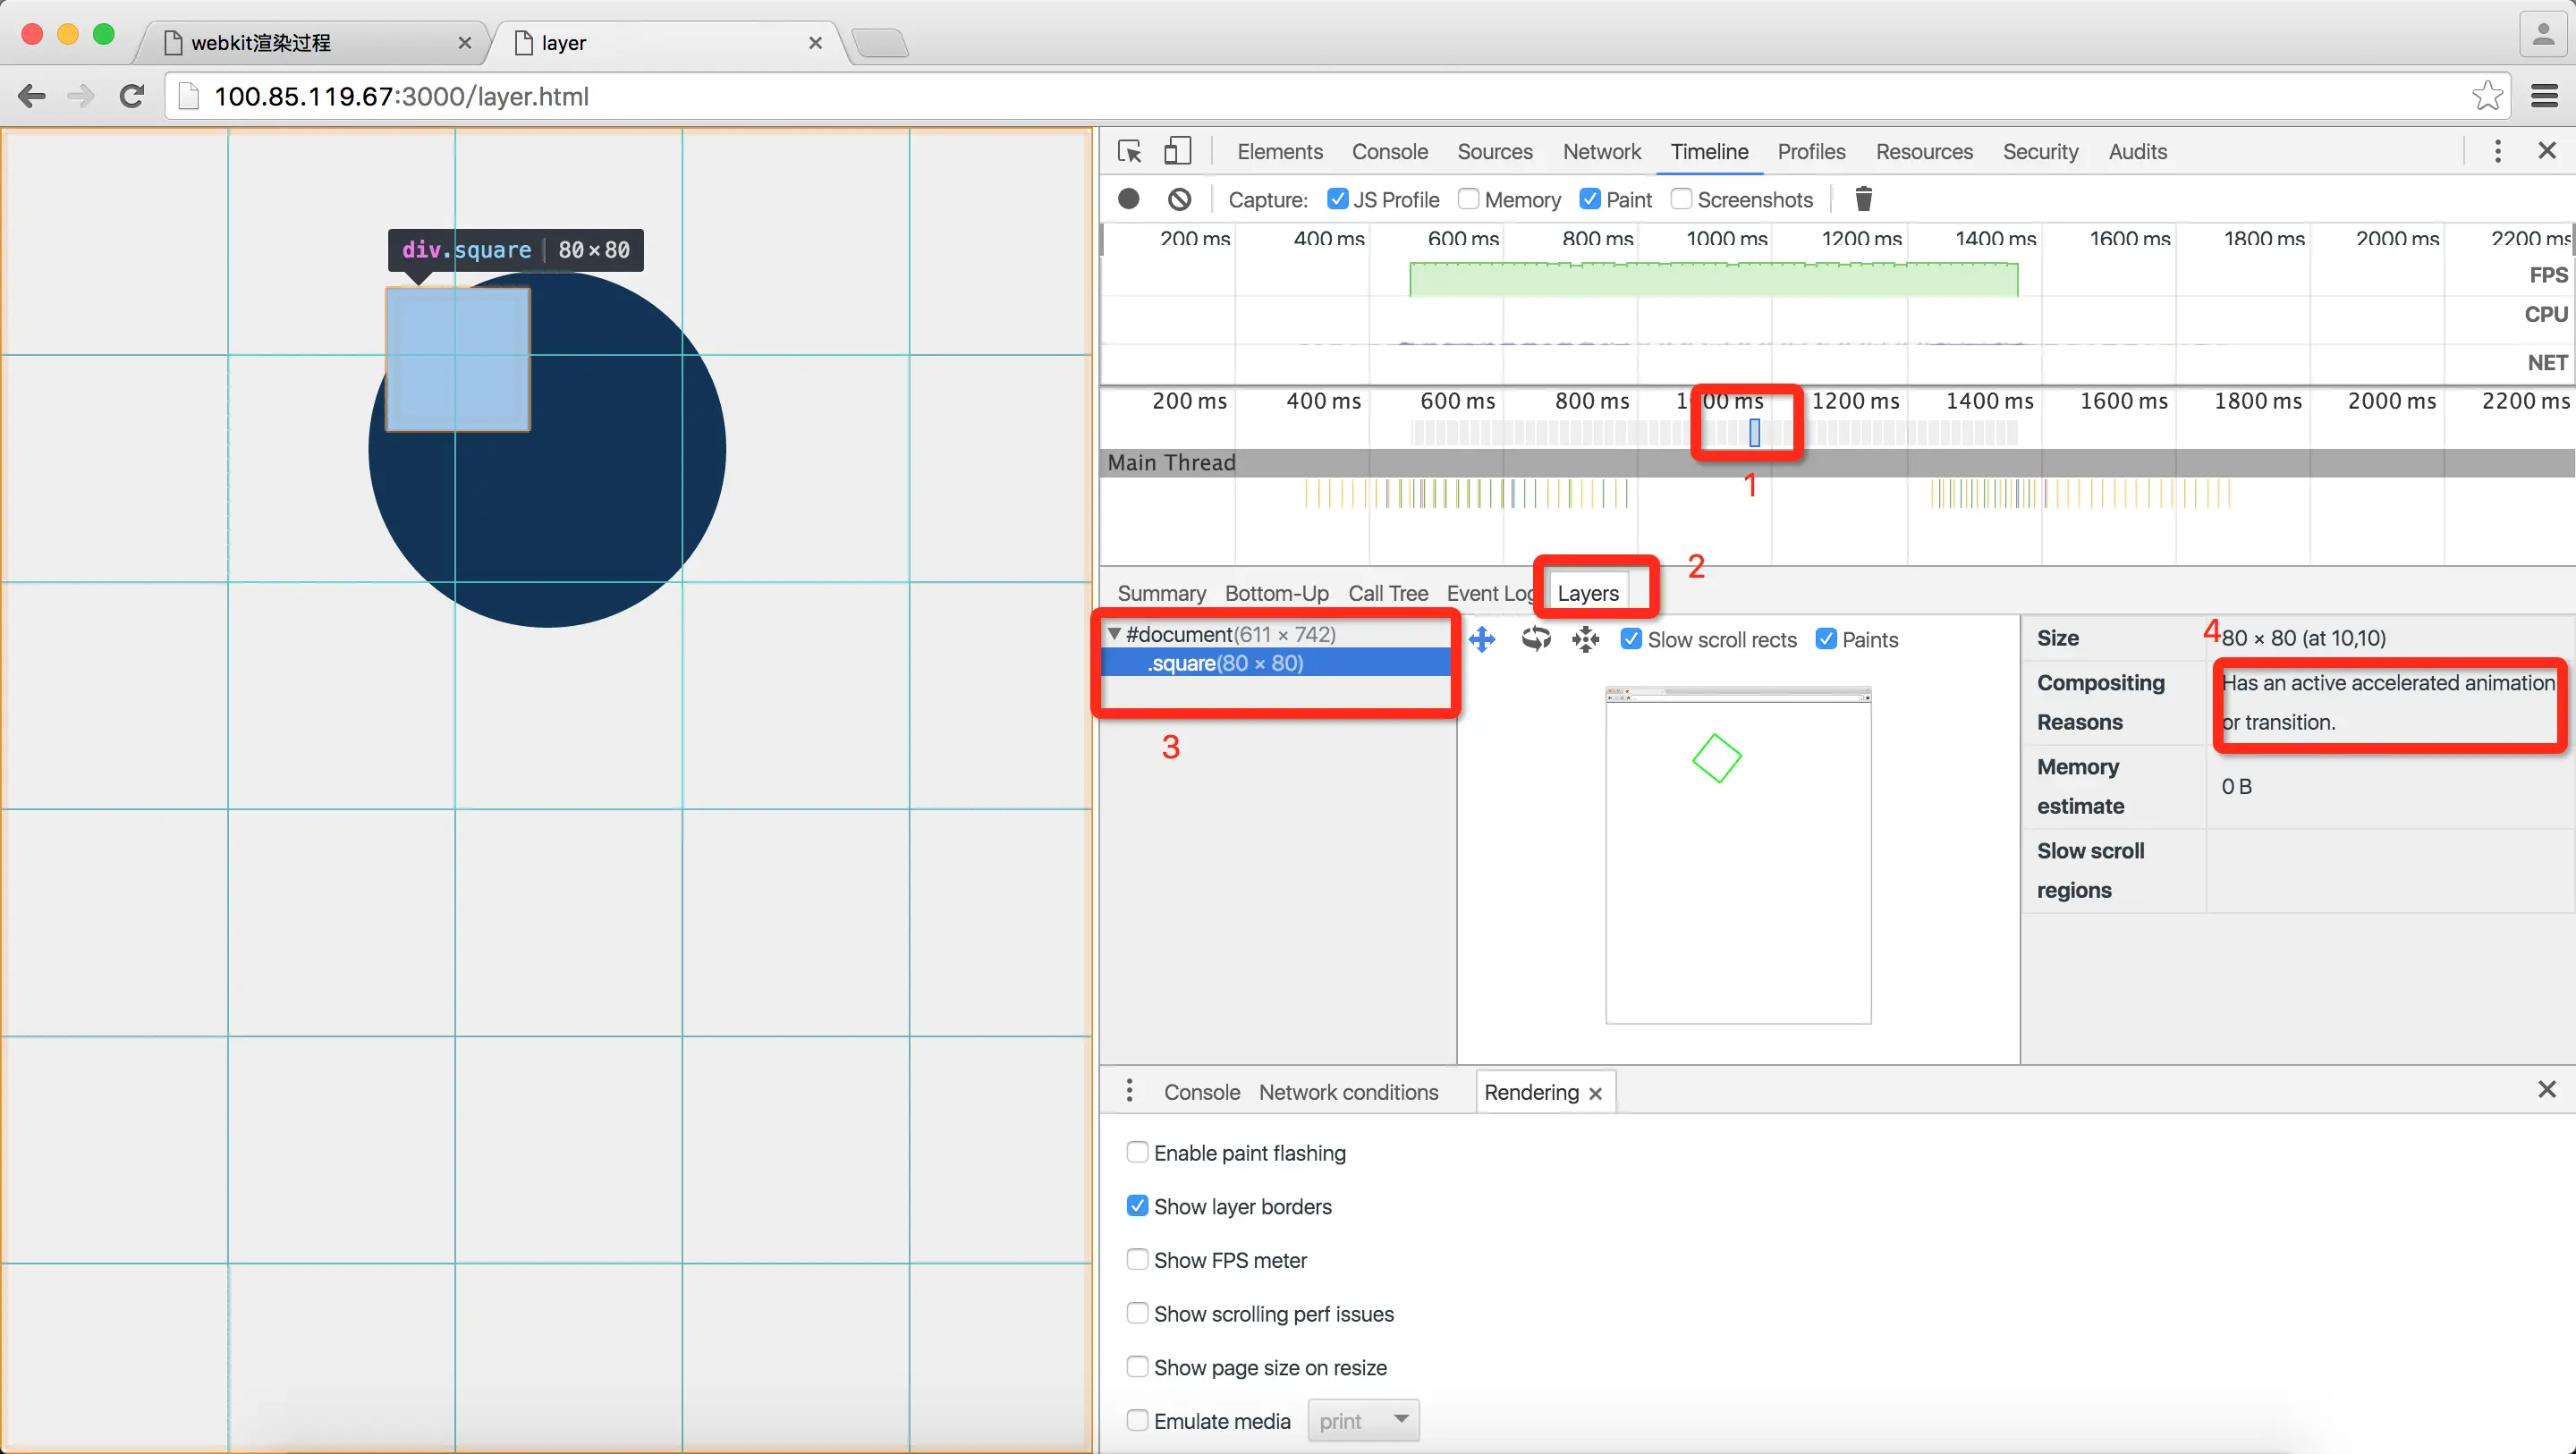Image resolution: width=2576 pixels, height=1454 pixels.
Task: Open the DevTools three-dot customize menu
Action: [x=2497, y=151]
